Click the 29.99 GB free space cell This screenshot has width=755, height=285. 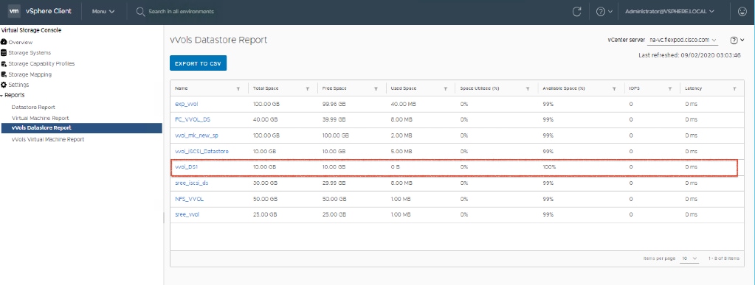(334, 183)
